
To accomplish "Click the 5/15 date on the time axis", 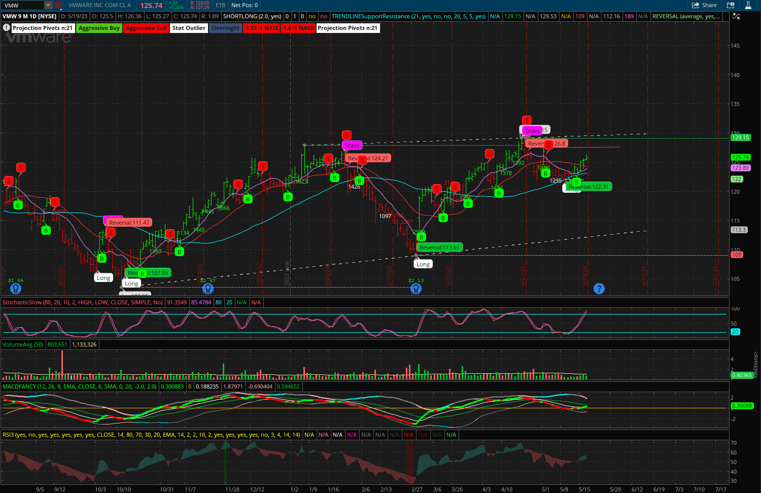I will coord(584,489).
